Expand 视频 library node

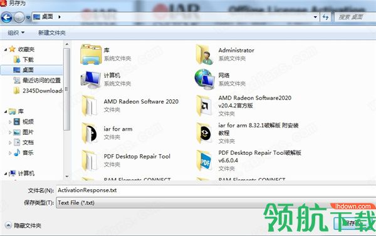(10, 122)
